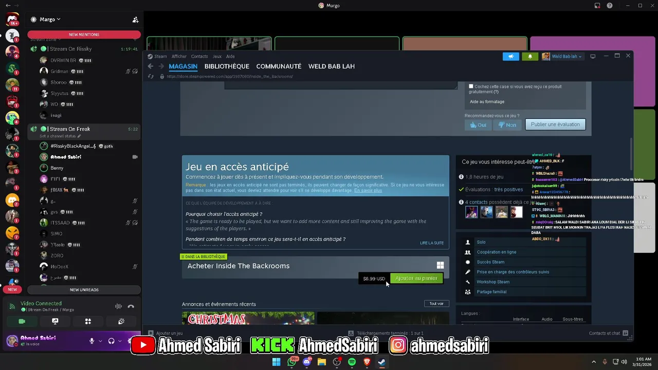The height and width of the screenshot is (370, 658).
Task: Click the NEW UNREADS banner
Action: pyautogui.click(x=84, y=290)
